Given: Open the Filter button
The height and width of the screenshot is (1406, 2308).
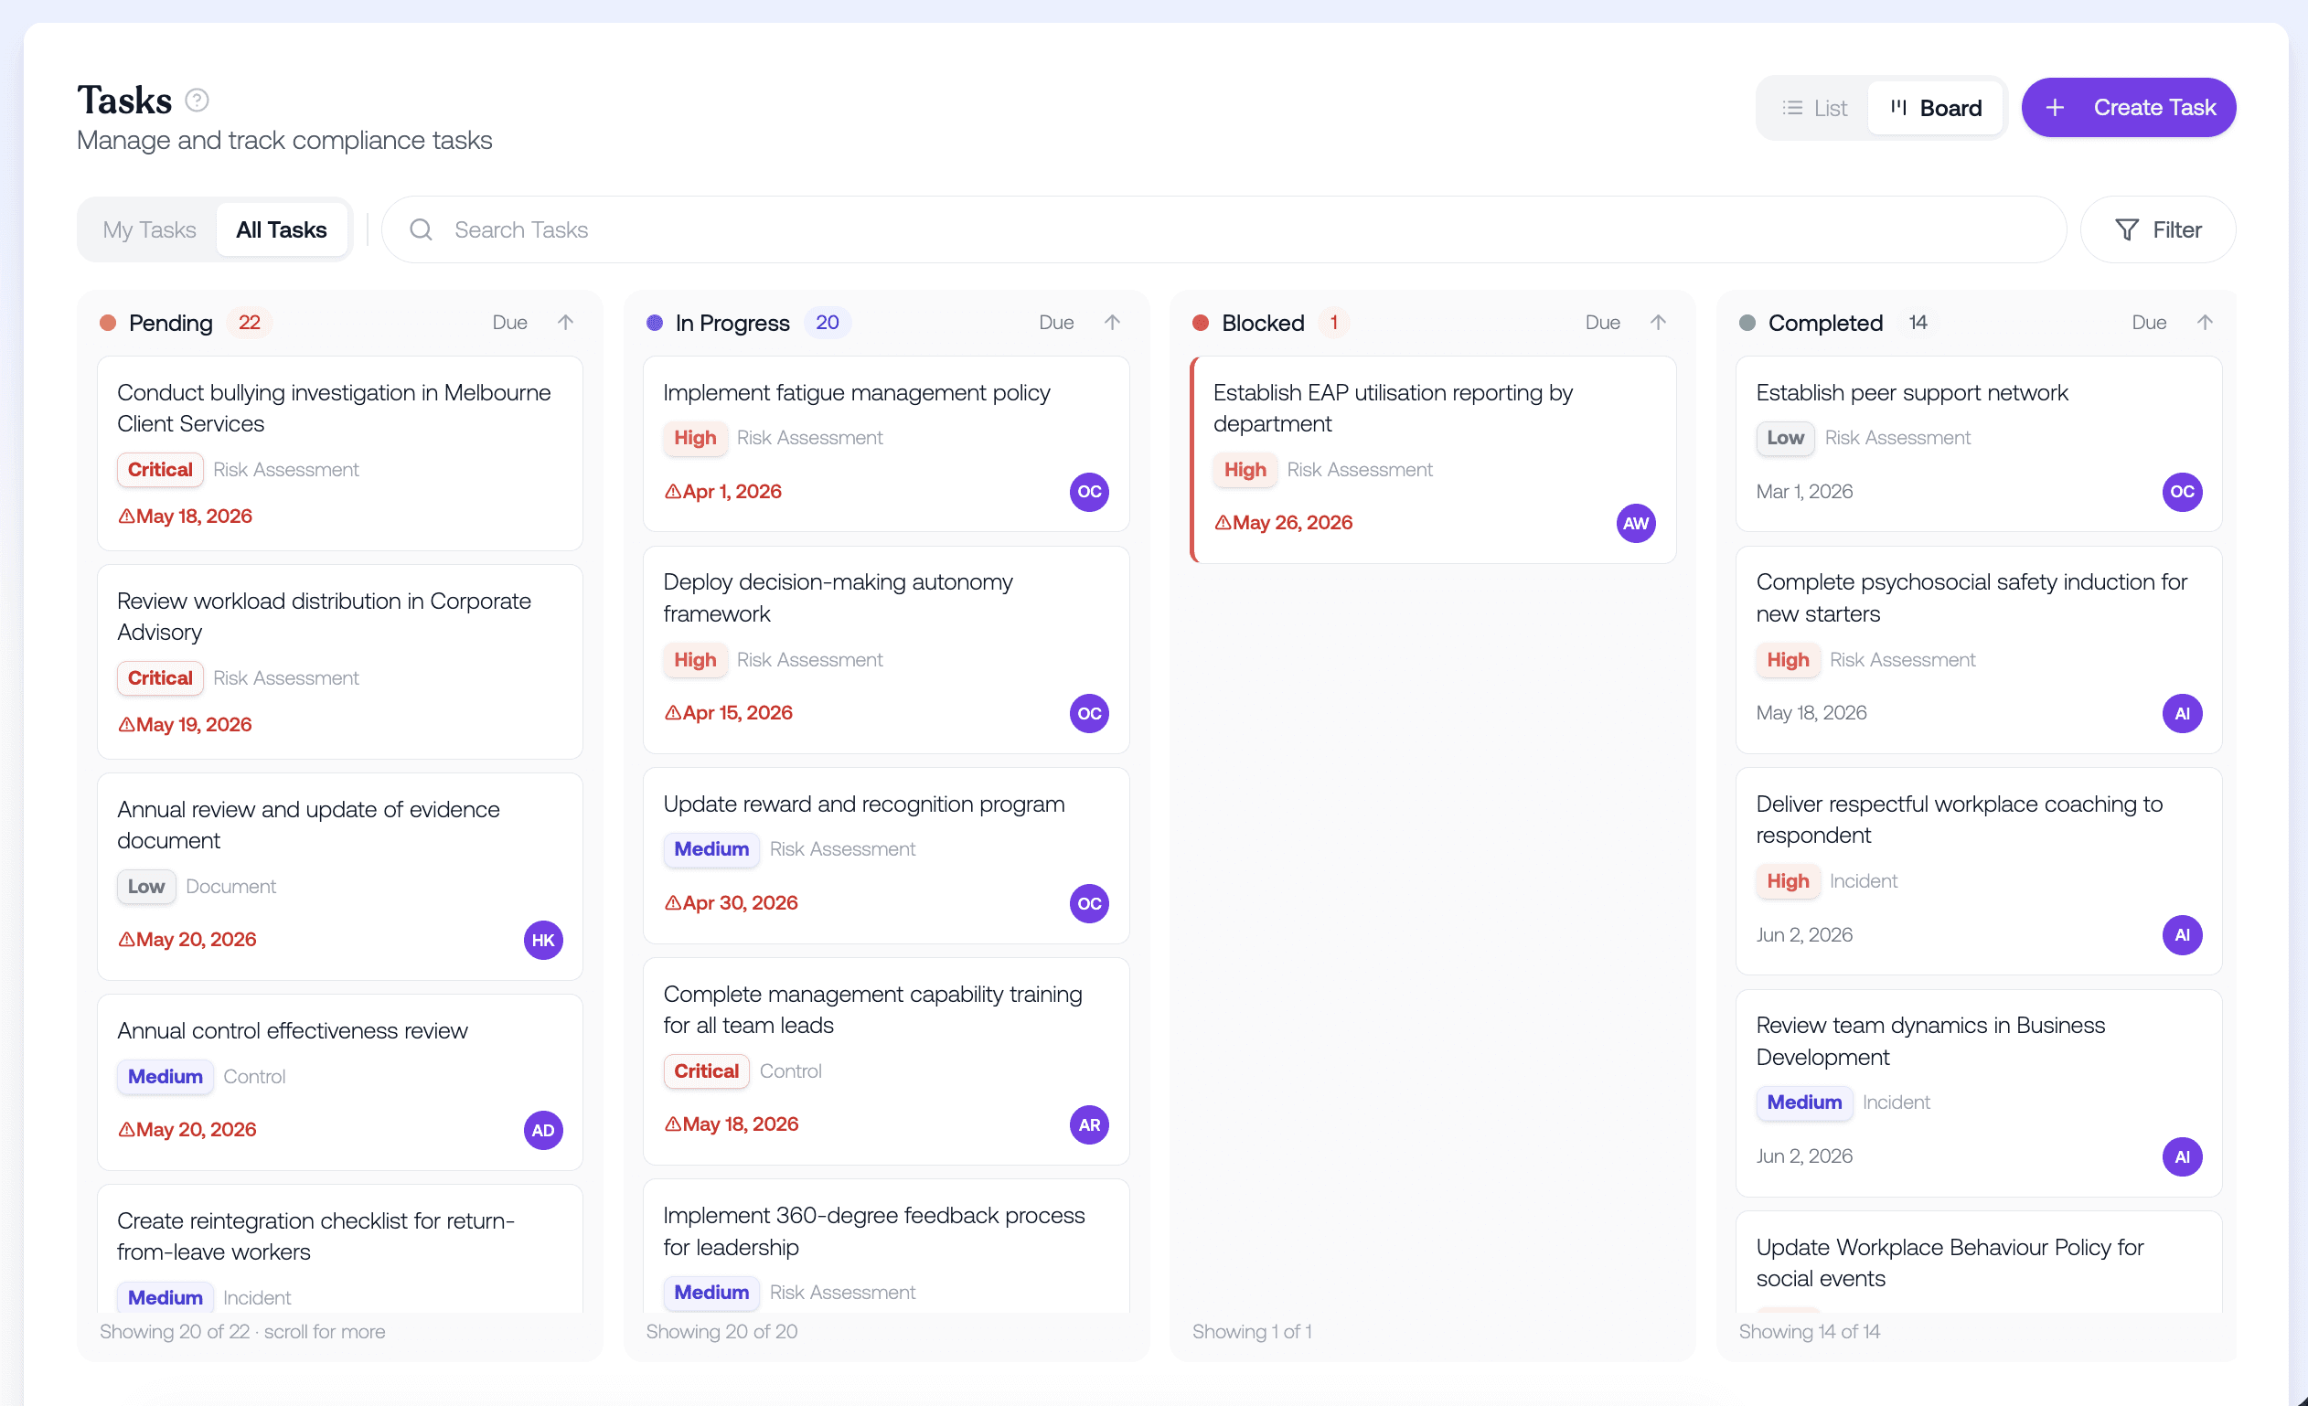Looking at the screenshot, I should click(x=2157, y=229).
